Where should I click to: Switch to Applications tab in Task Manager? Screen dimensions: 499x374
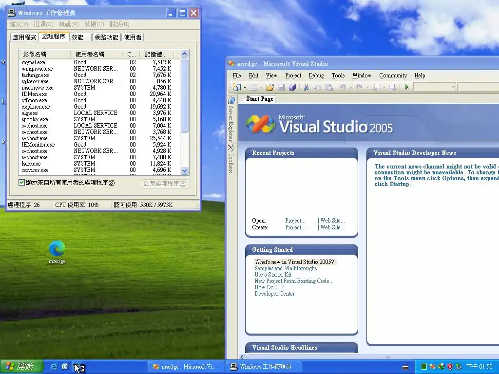click(x=24, y=37)
